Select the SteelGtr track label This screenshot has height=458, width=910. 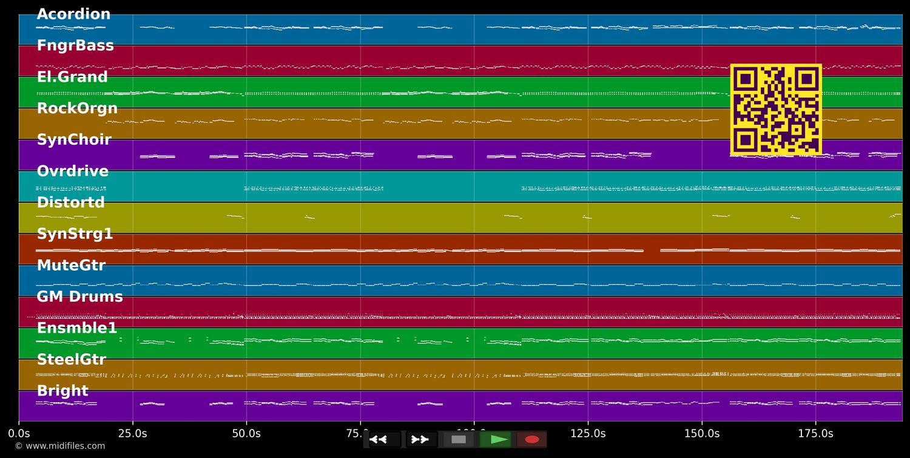coord(71,360)
